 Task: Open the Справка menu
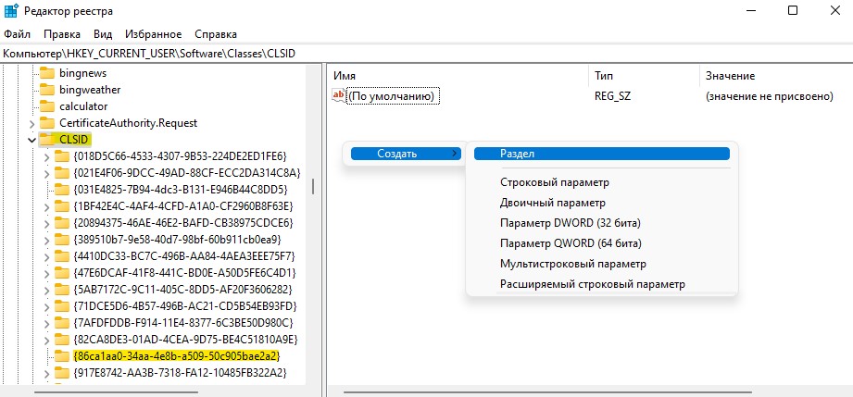pos(216,33)
